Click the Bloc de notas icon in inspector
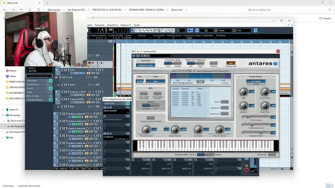The height and width of the screenshot is (188, 335). coord(51,96)
